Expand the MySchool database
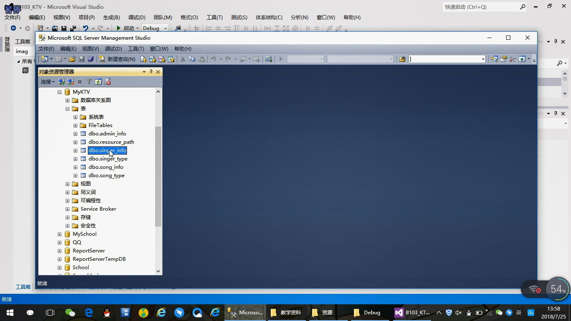The image size is (571, 321). (59, 234)
